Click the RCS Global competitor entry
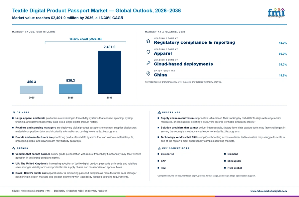The image size is (299, 197). [x=235, y=168]
